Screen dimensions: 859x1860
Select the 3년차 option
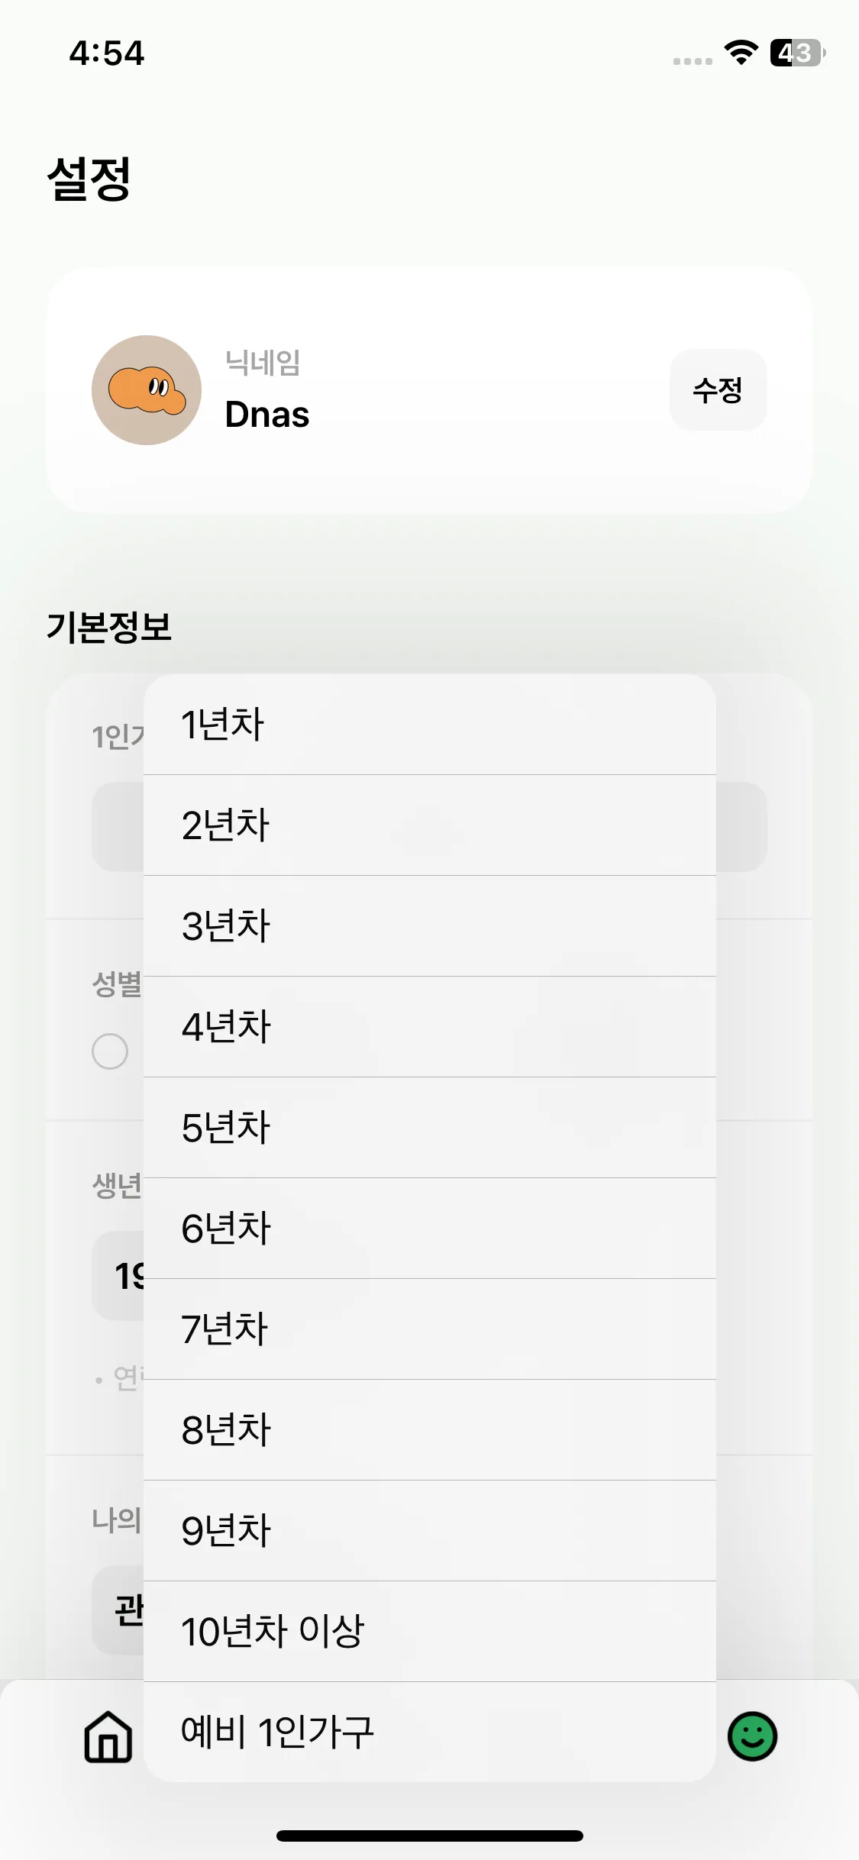(429, 926)
